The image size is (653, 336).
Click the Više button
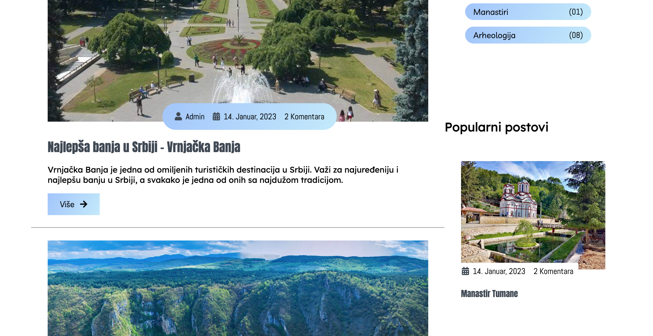pos(74,204)
